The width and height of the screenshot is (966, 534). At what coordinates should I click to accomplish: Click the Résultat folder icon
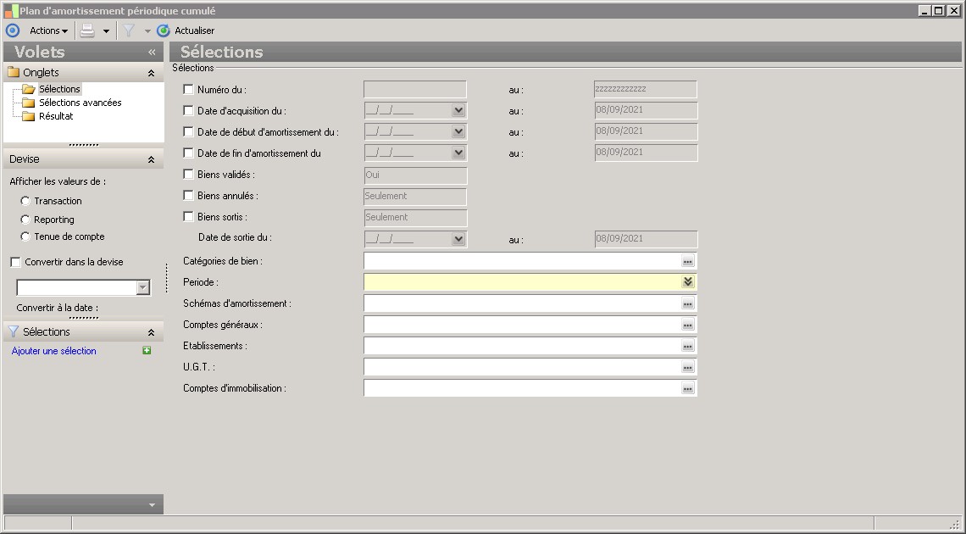28,116
